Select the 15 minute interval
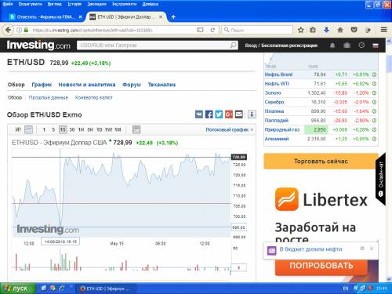The width and height of the screenshot is (392, 294). 63,129
